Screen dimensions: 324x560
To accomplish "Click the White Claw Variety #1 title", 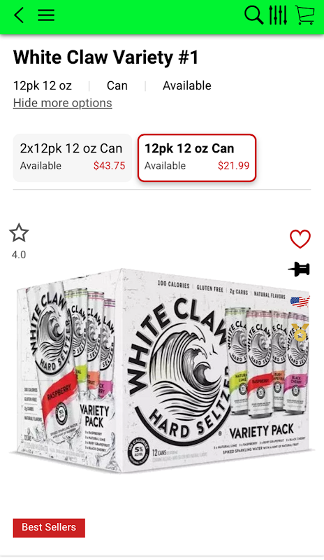I will [x=106, y=57].
